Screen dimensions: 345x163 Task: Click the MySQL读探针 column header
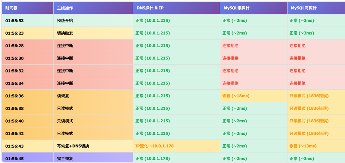point(236,8)
